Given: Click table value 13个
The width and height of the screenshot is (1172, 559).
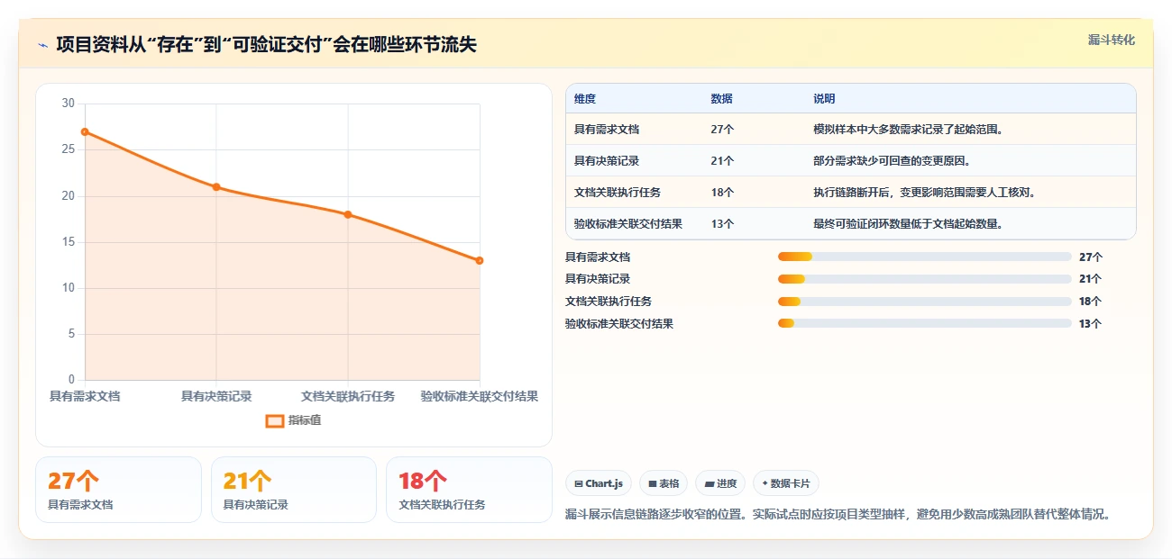Looking at the screenshot, I should point(722,224).
